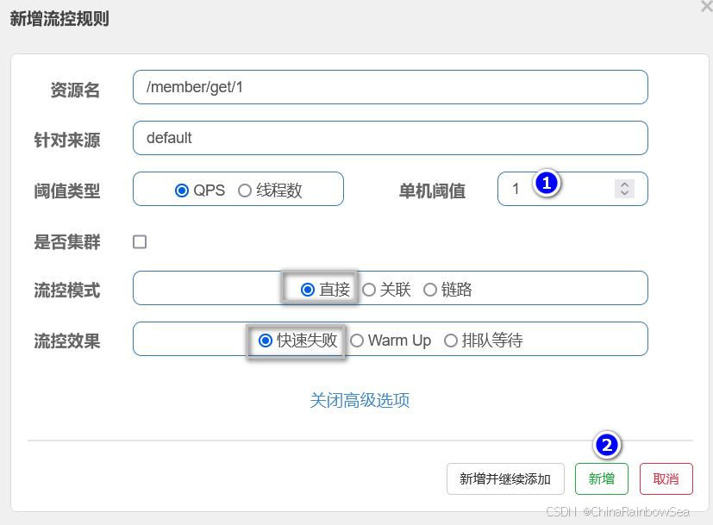The height and width of the screenshot is (525, 713).
Task: Choose 关联 flow control mode
Action: [369, 290]
